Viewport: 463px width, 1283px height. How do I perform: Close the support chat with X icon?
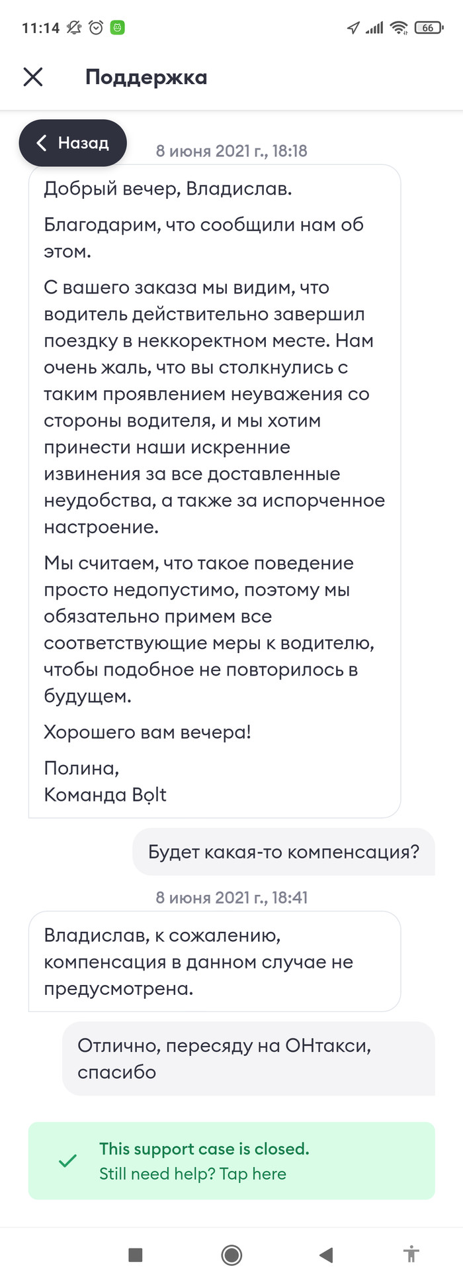pyautogui.click(x=33, y=77)
